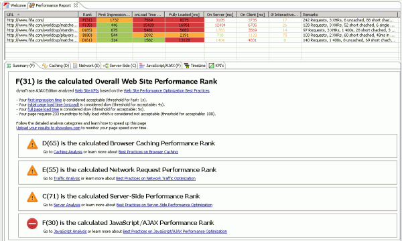Click the warning icon beside Server-Side Performance Rank
Viewport: 402px width, 241px height.
32,197
